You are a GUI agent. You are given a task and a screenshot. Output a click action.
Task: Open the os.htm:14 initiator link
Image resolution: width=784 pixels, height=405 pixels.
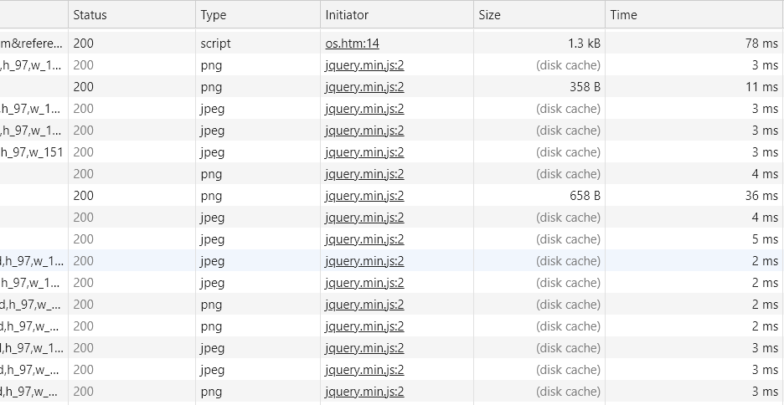[352, 44]
